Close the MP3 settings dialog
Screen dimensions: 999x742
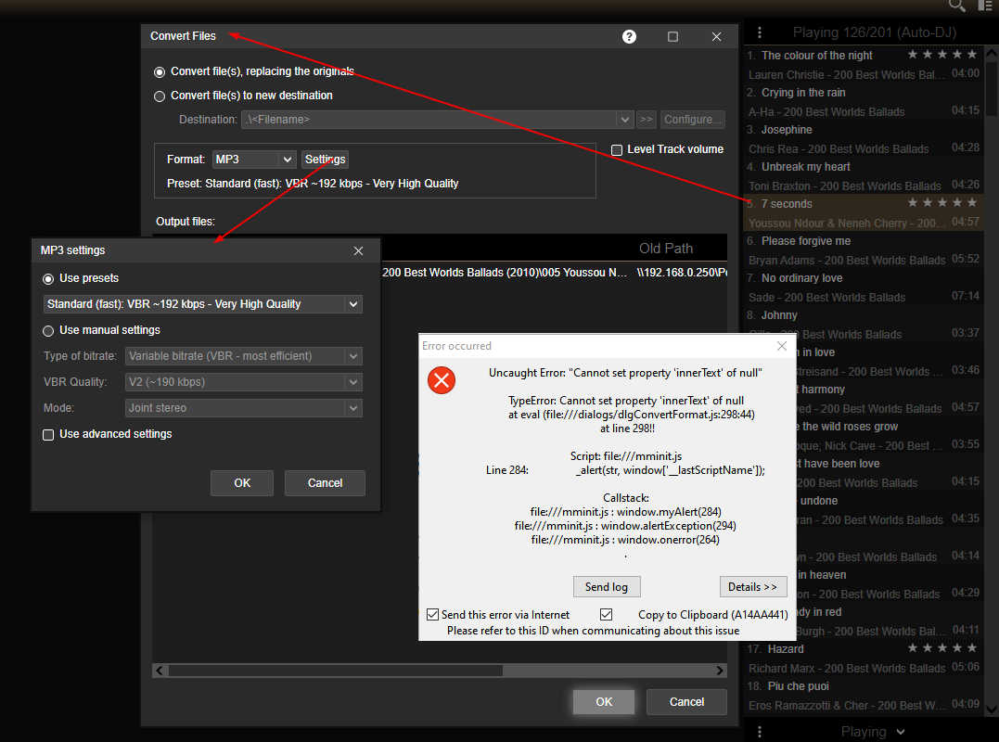tap(359, 250)
